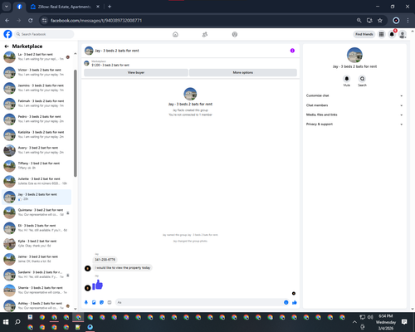Open the Pedro conversation
This screenshot has width=415, height=332.
point(37,119)
